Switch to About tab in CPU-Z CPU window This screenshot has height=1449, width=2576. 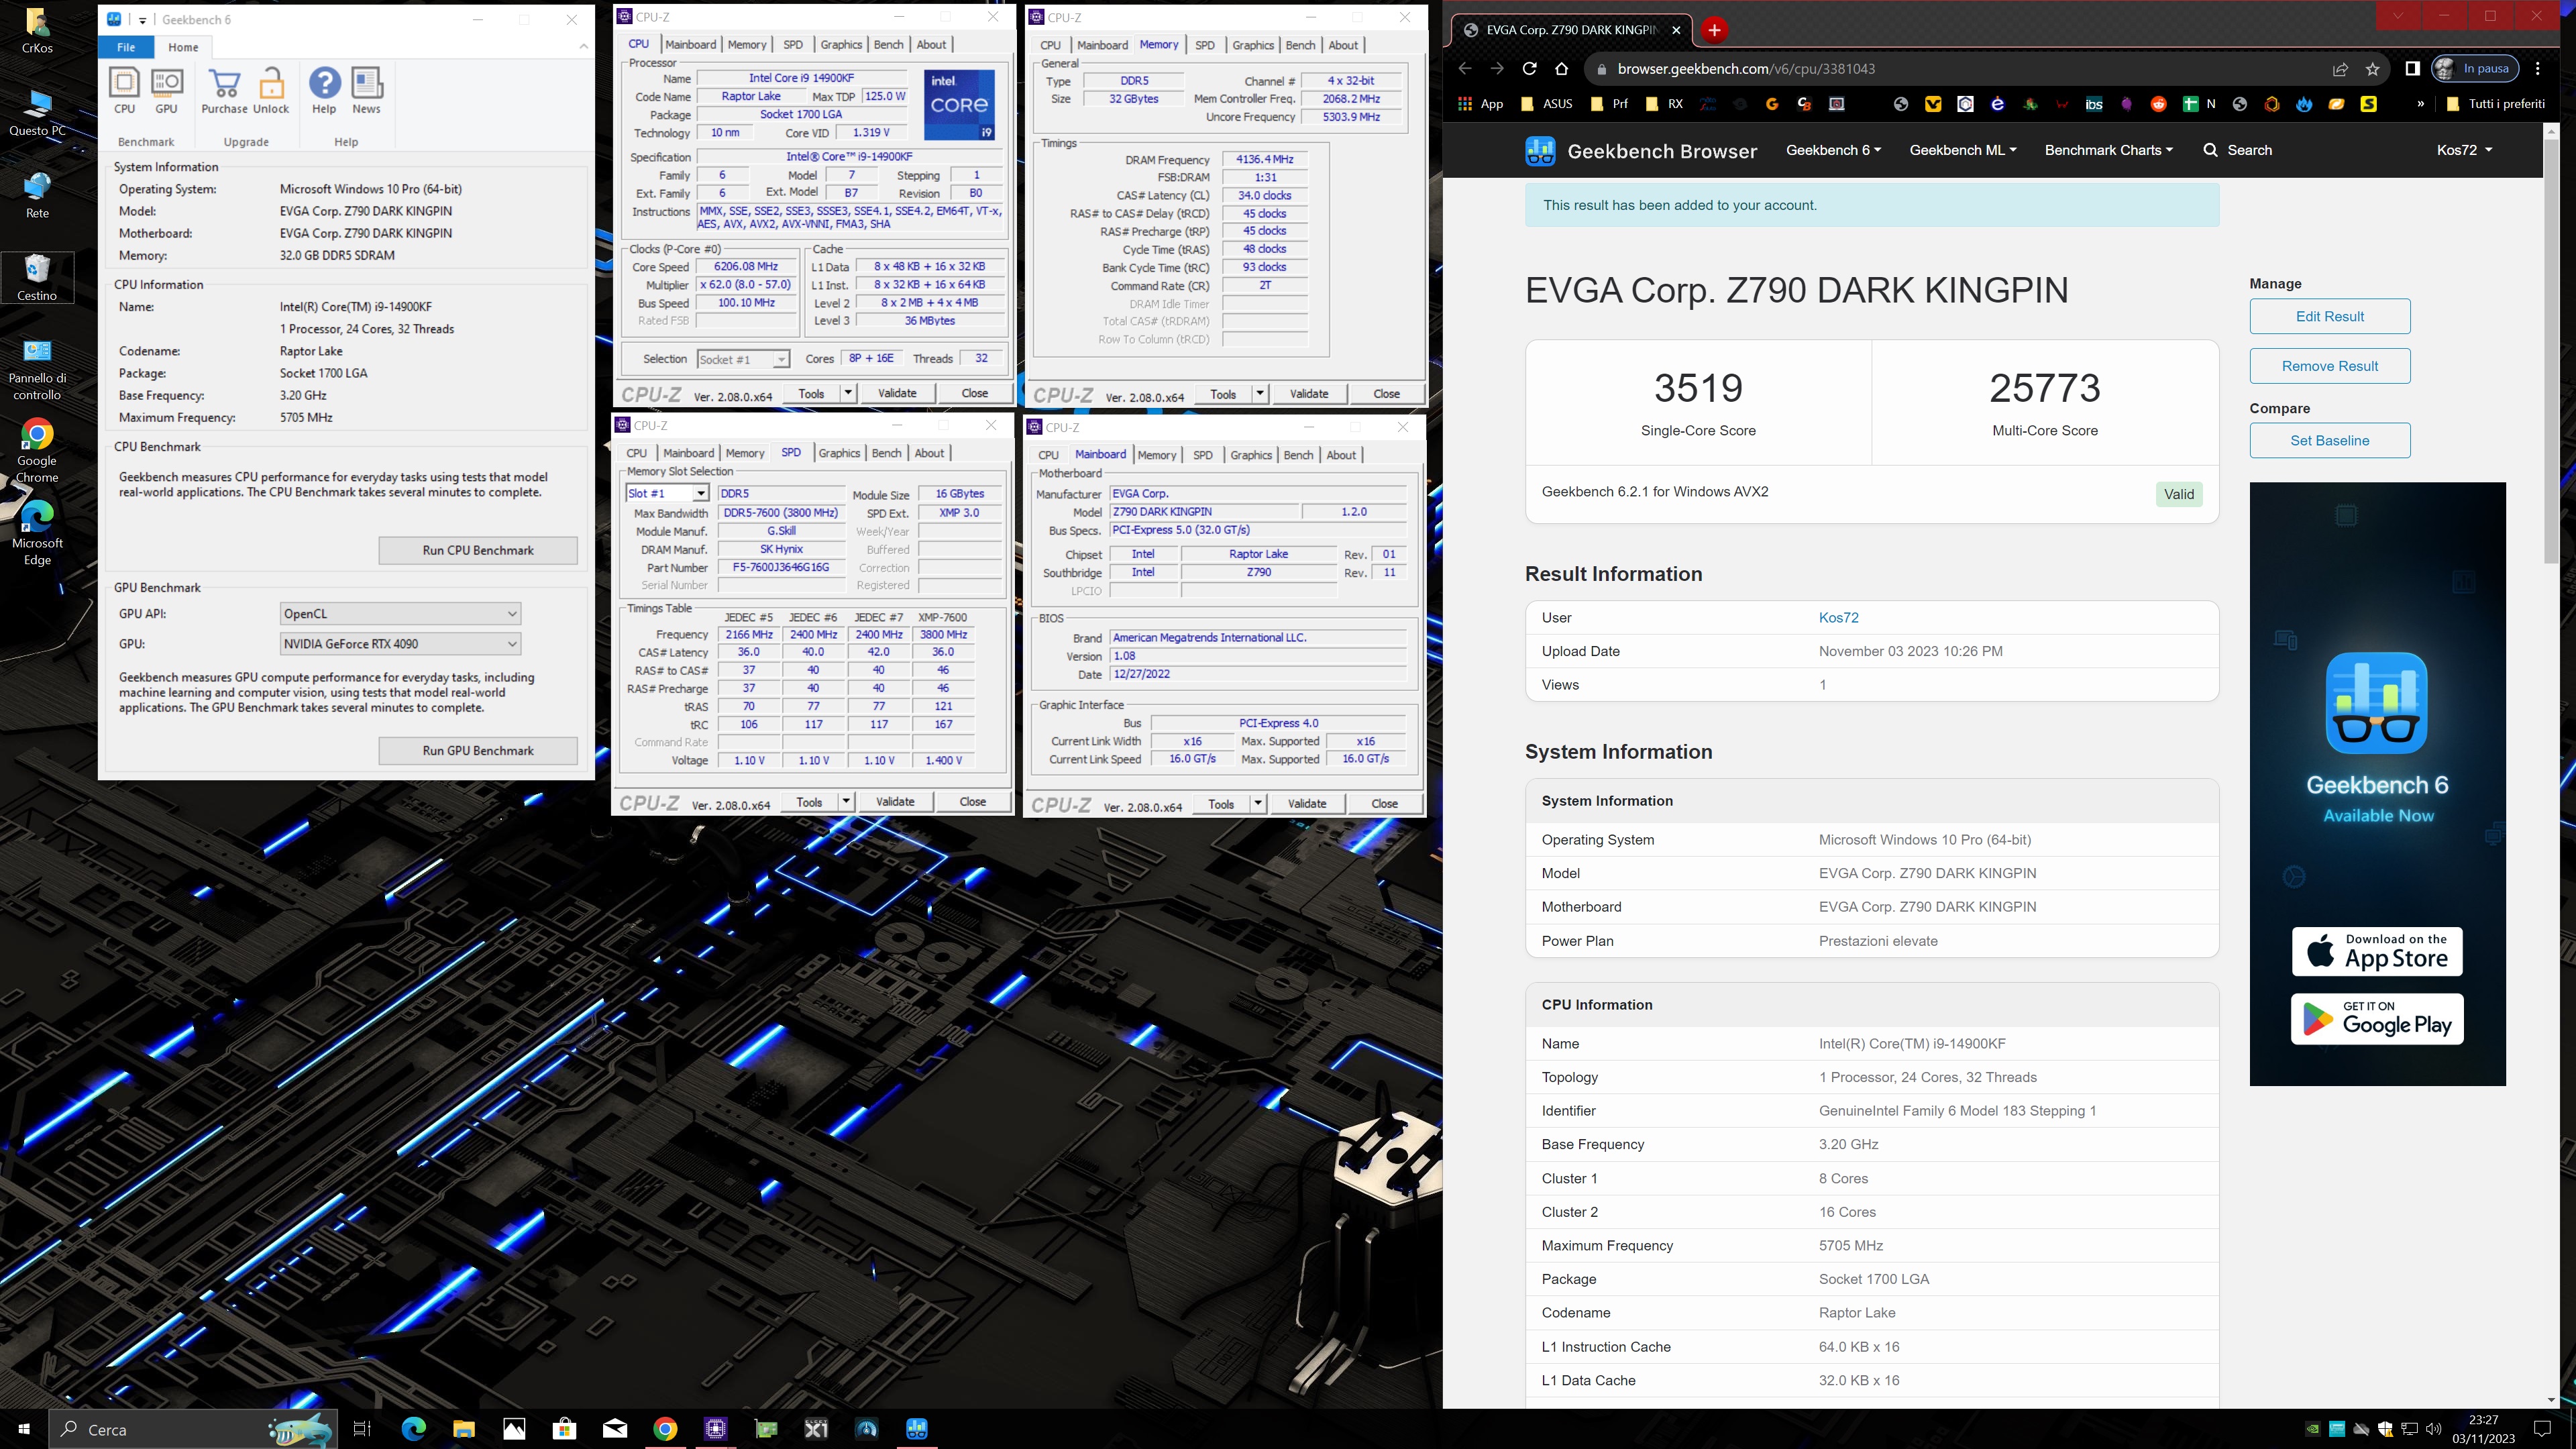[x=931, y=44]
